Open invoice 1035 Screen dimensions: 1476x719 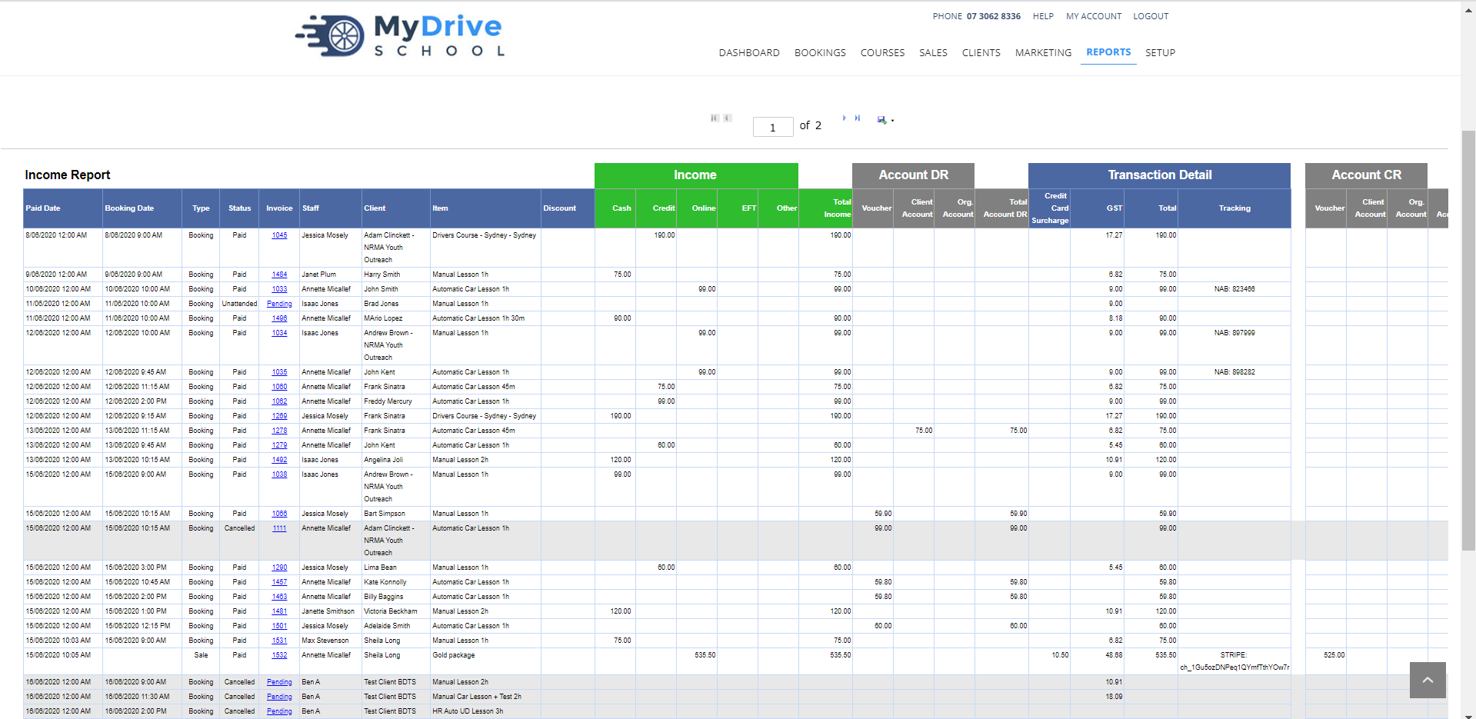(279, 372)
